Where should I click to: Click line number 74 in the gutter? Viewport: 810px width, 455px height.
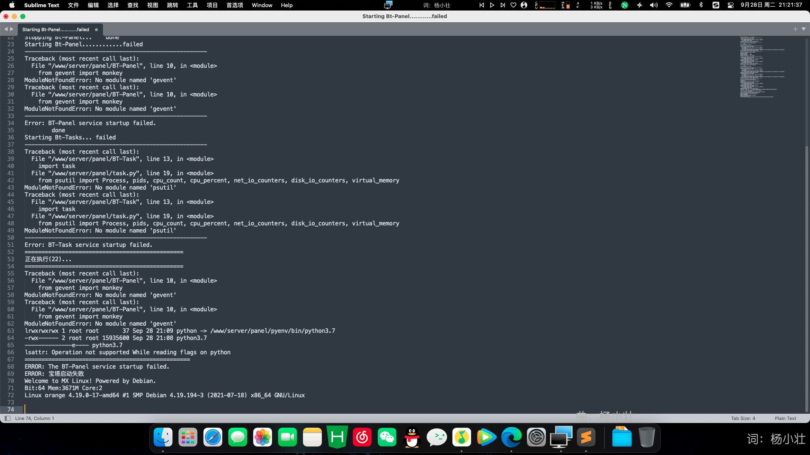tap(11, 409)
